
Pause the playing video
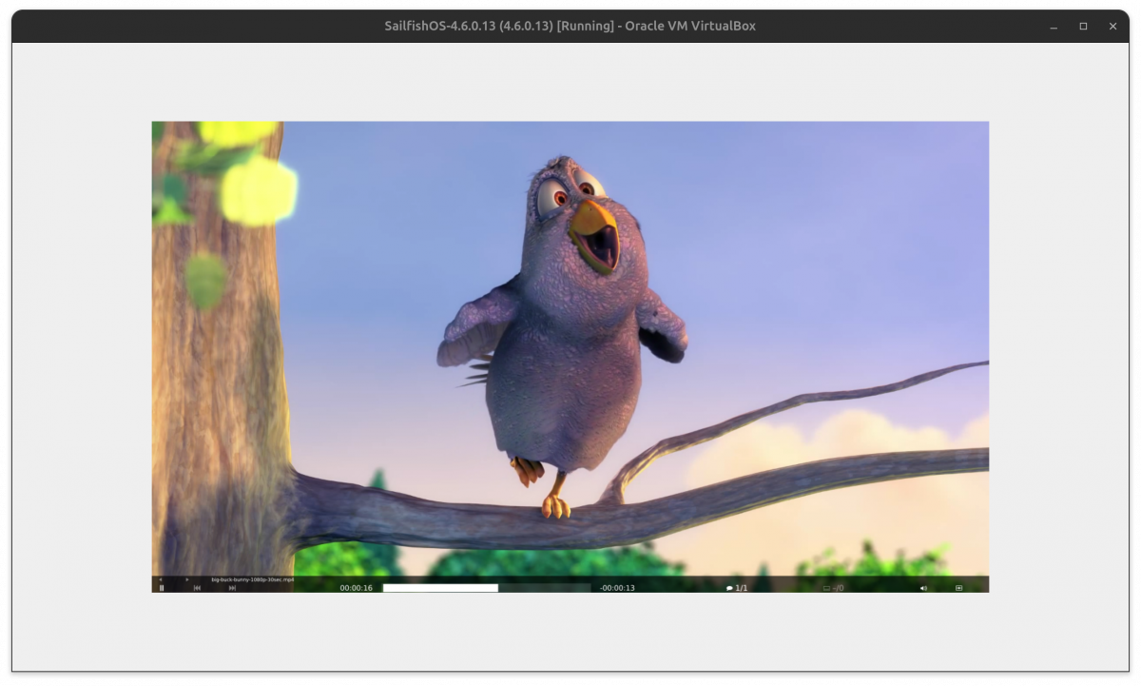(x=162, y=588)
